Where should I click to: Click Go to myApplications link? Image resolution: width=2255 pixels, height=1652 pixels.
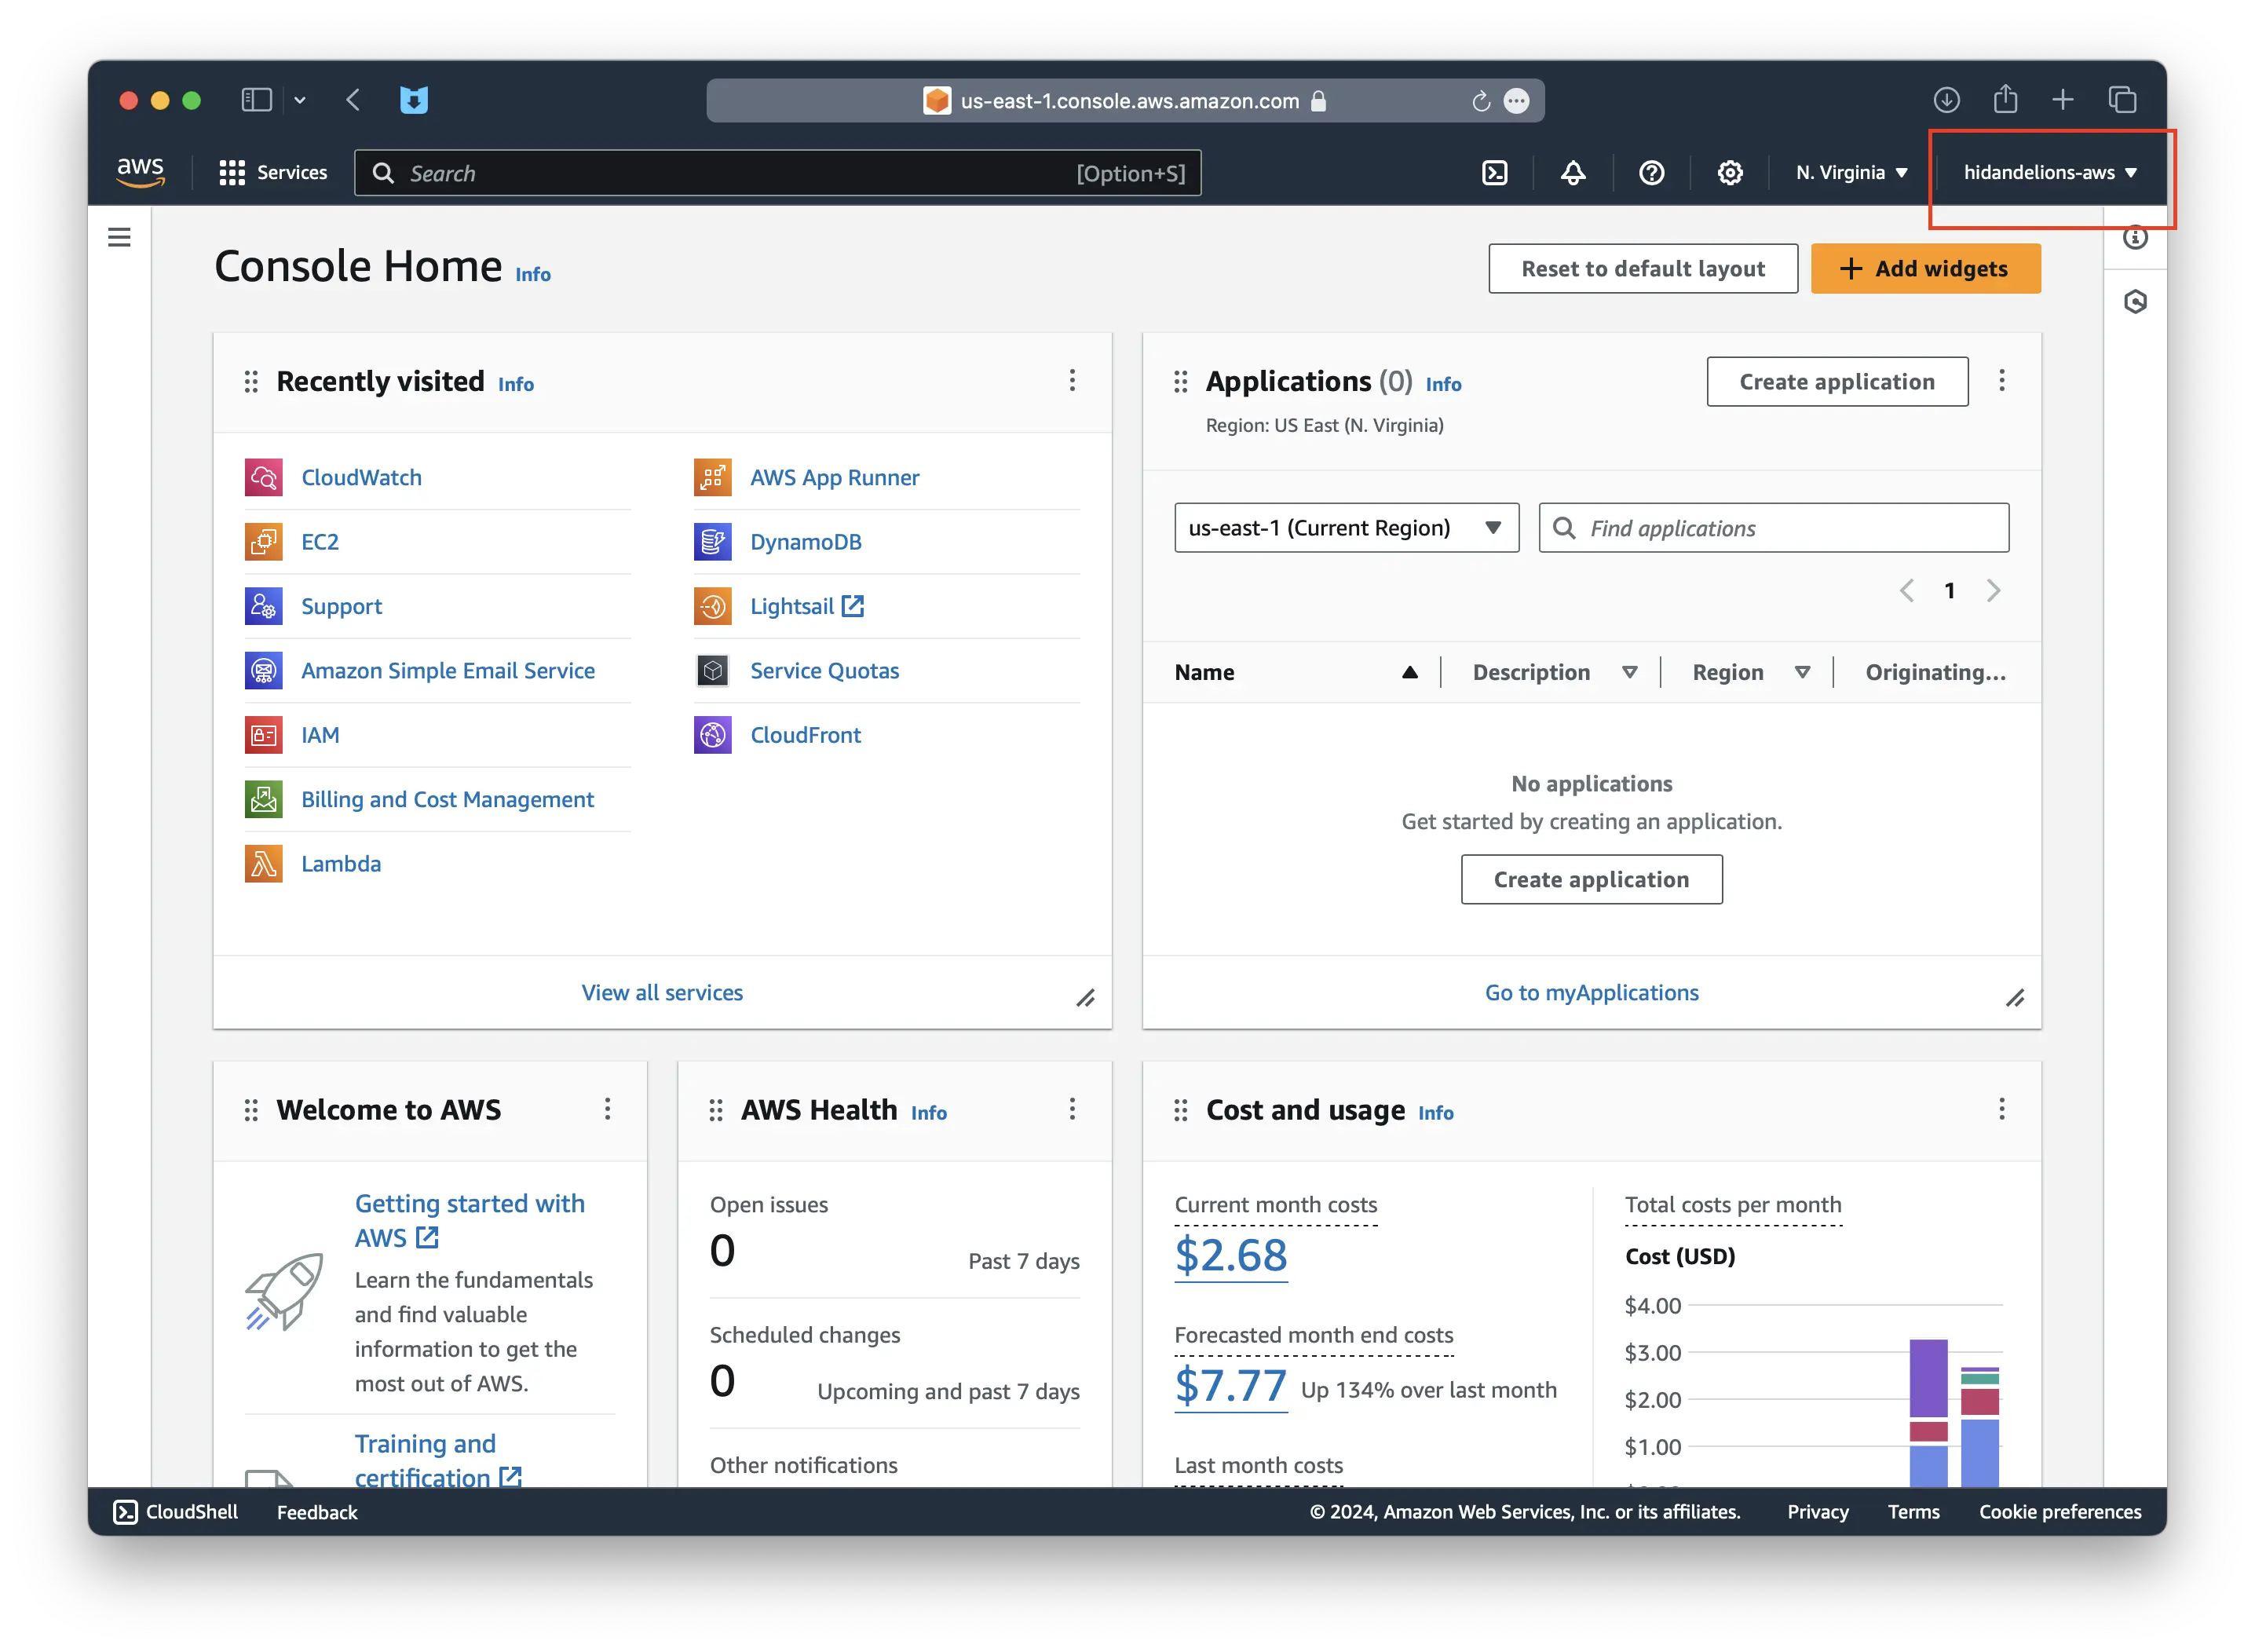point(1591,992)
